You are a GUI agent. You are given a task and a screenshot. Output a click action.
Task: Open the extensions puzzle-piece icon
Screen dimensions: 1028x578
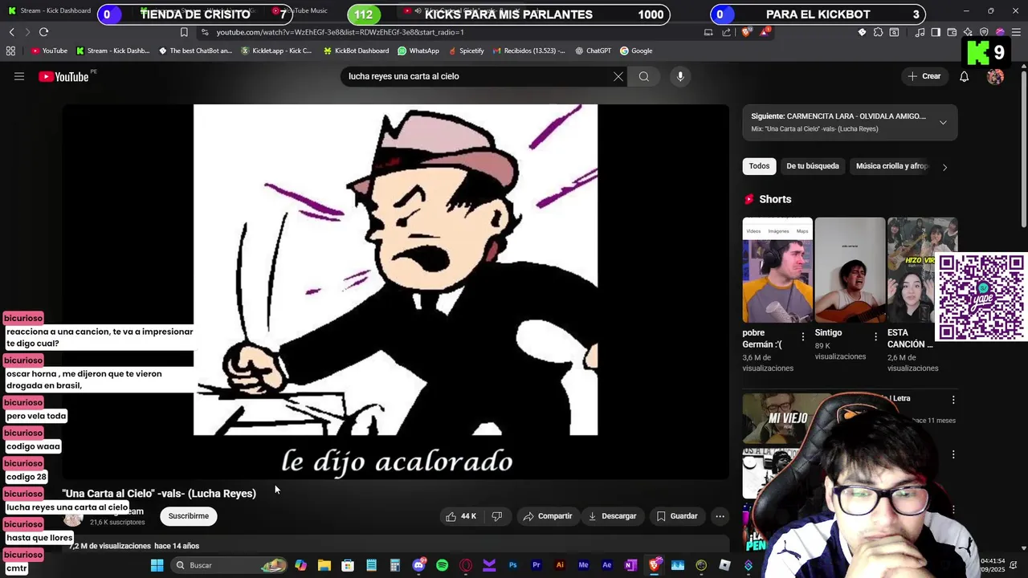tap(878, 32)
